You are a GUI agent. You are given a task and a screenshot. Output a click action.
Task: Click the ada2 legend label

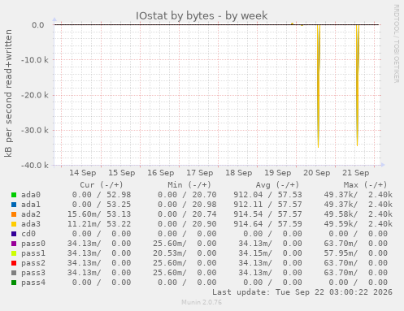[31, 214]
